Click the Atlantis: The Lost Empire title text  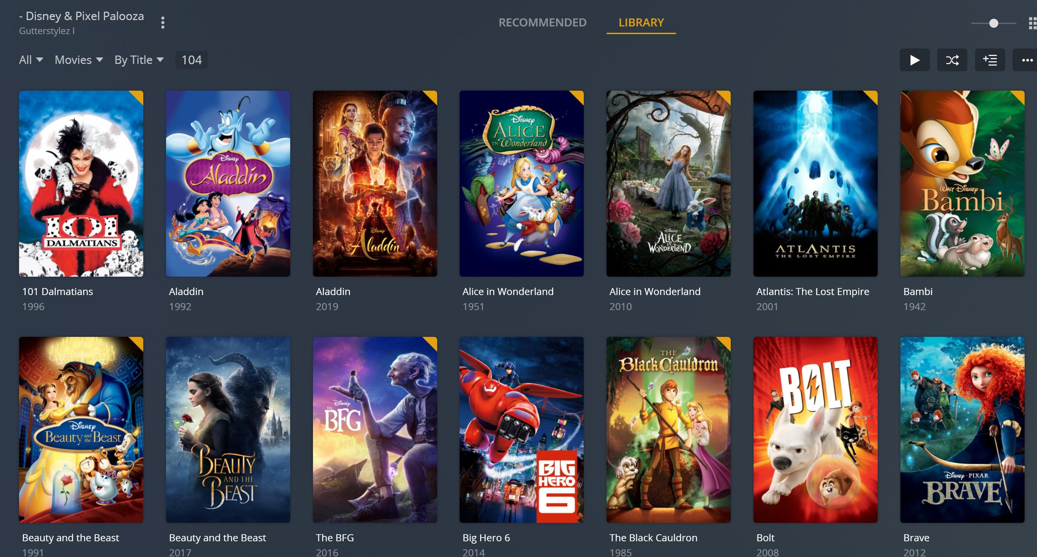point(812,291)
